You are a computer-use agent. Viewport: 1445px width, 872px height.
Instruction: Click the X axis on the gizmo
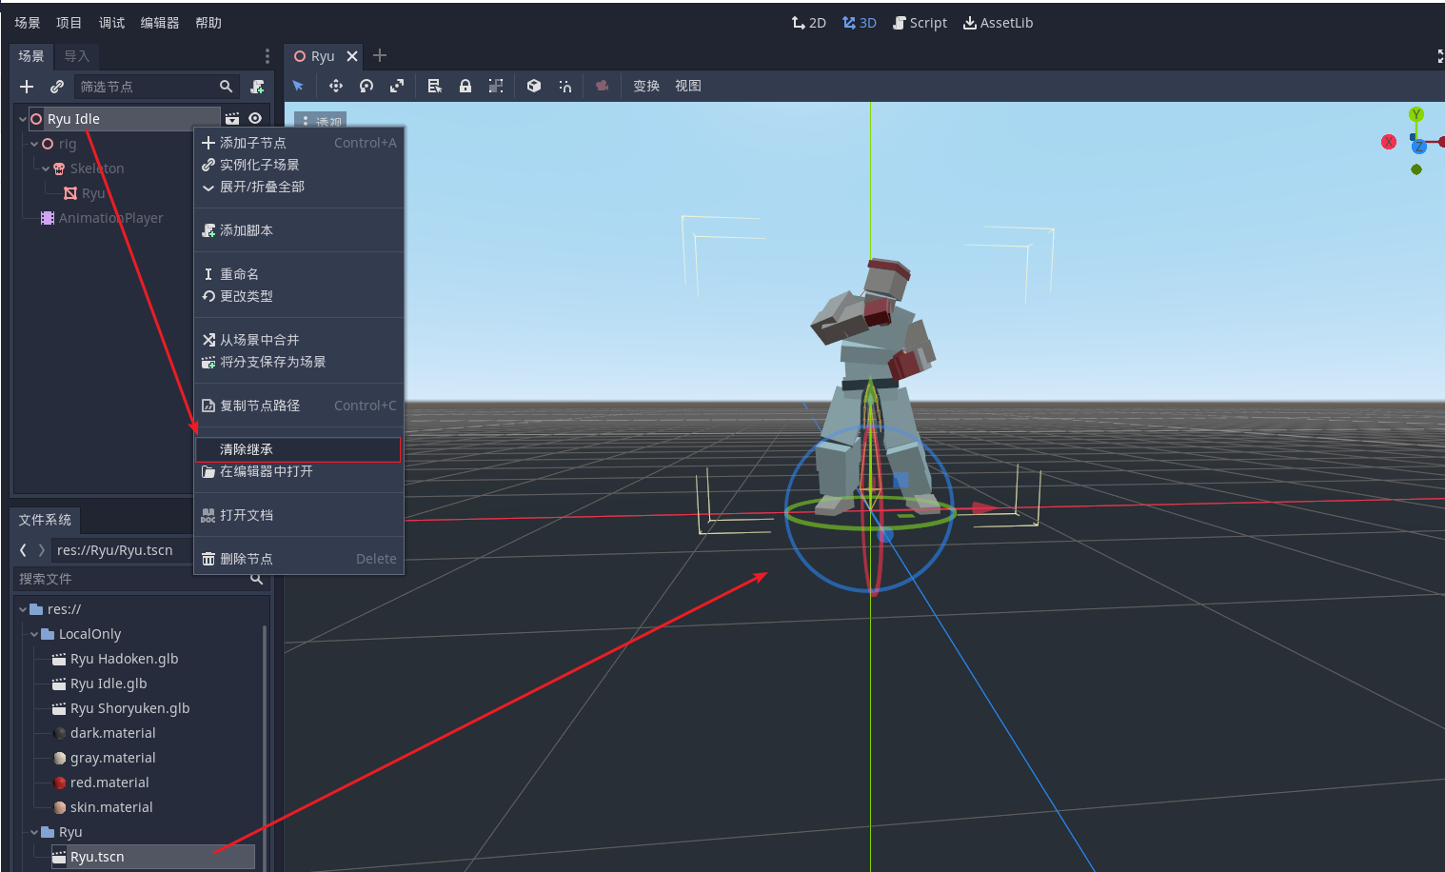[x=1389, y=142]
